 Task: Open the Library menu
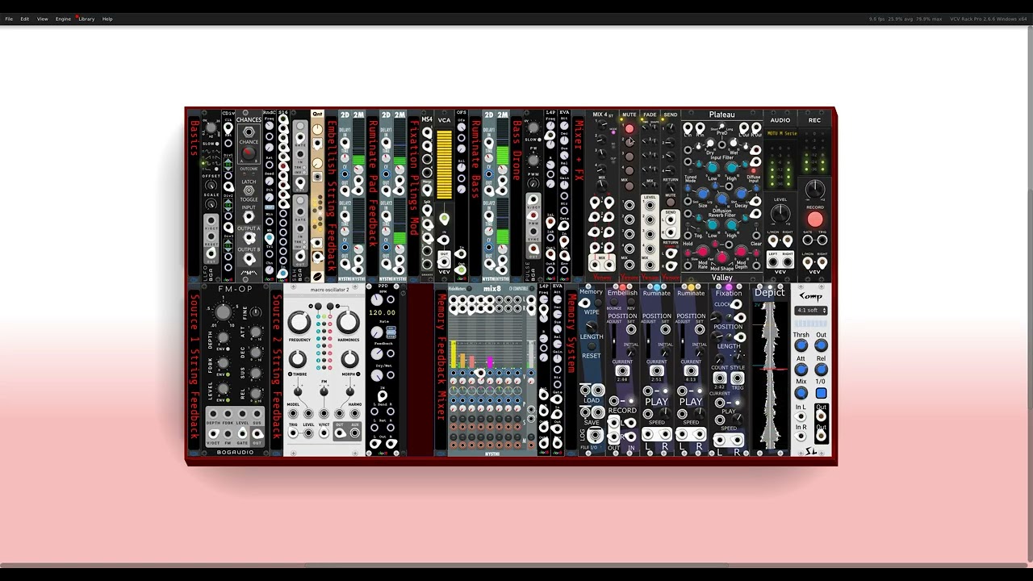click(86, 19)
